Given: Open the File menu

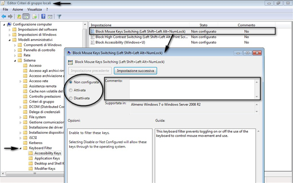Looking at the screenshot, I should [x=5, y=9].
